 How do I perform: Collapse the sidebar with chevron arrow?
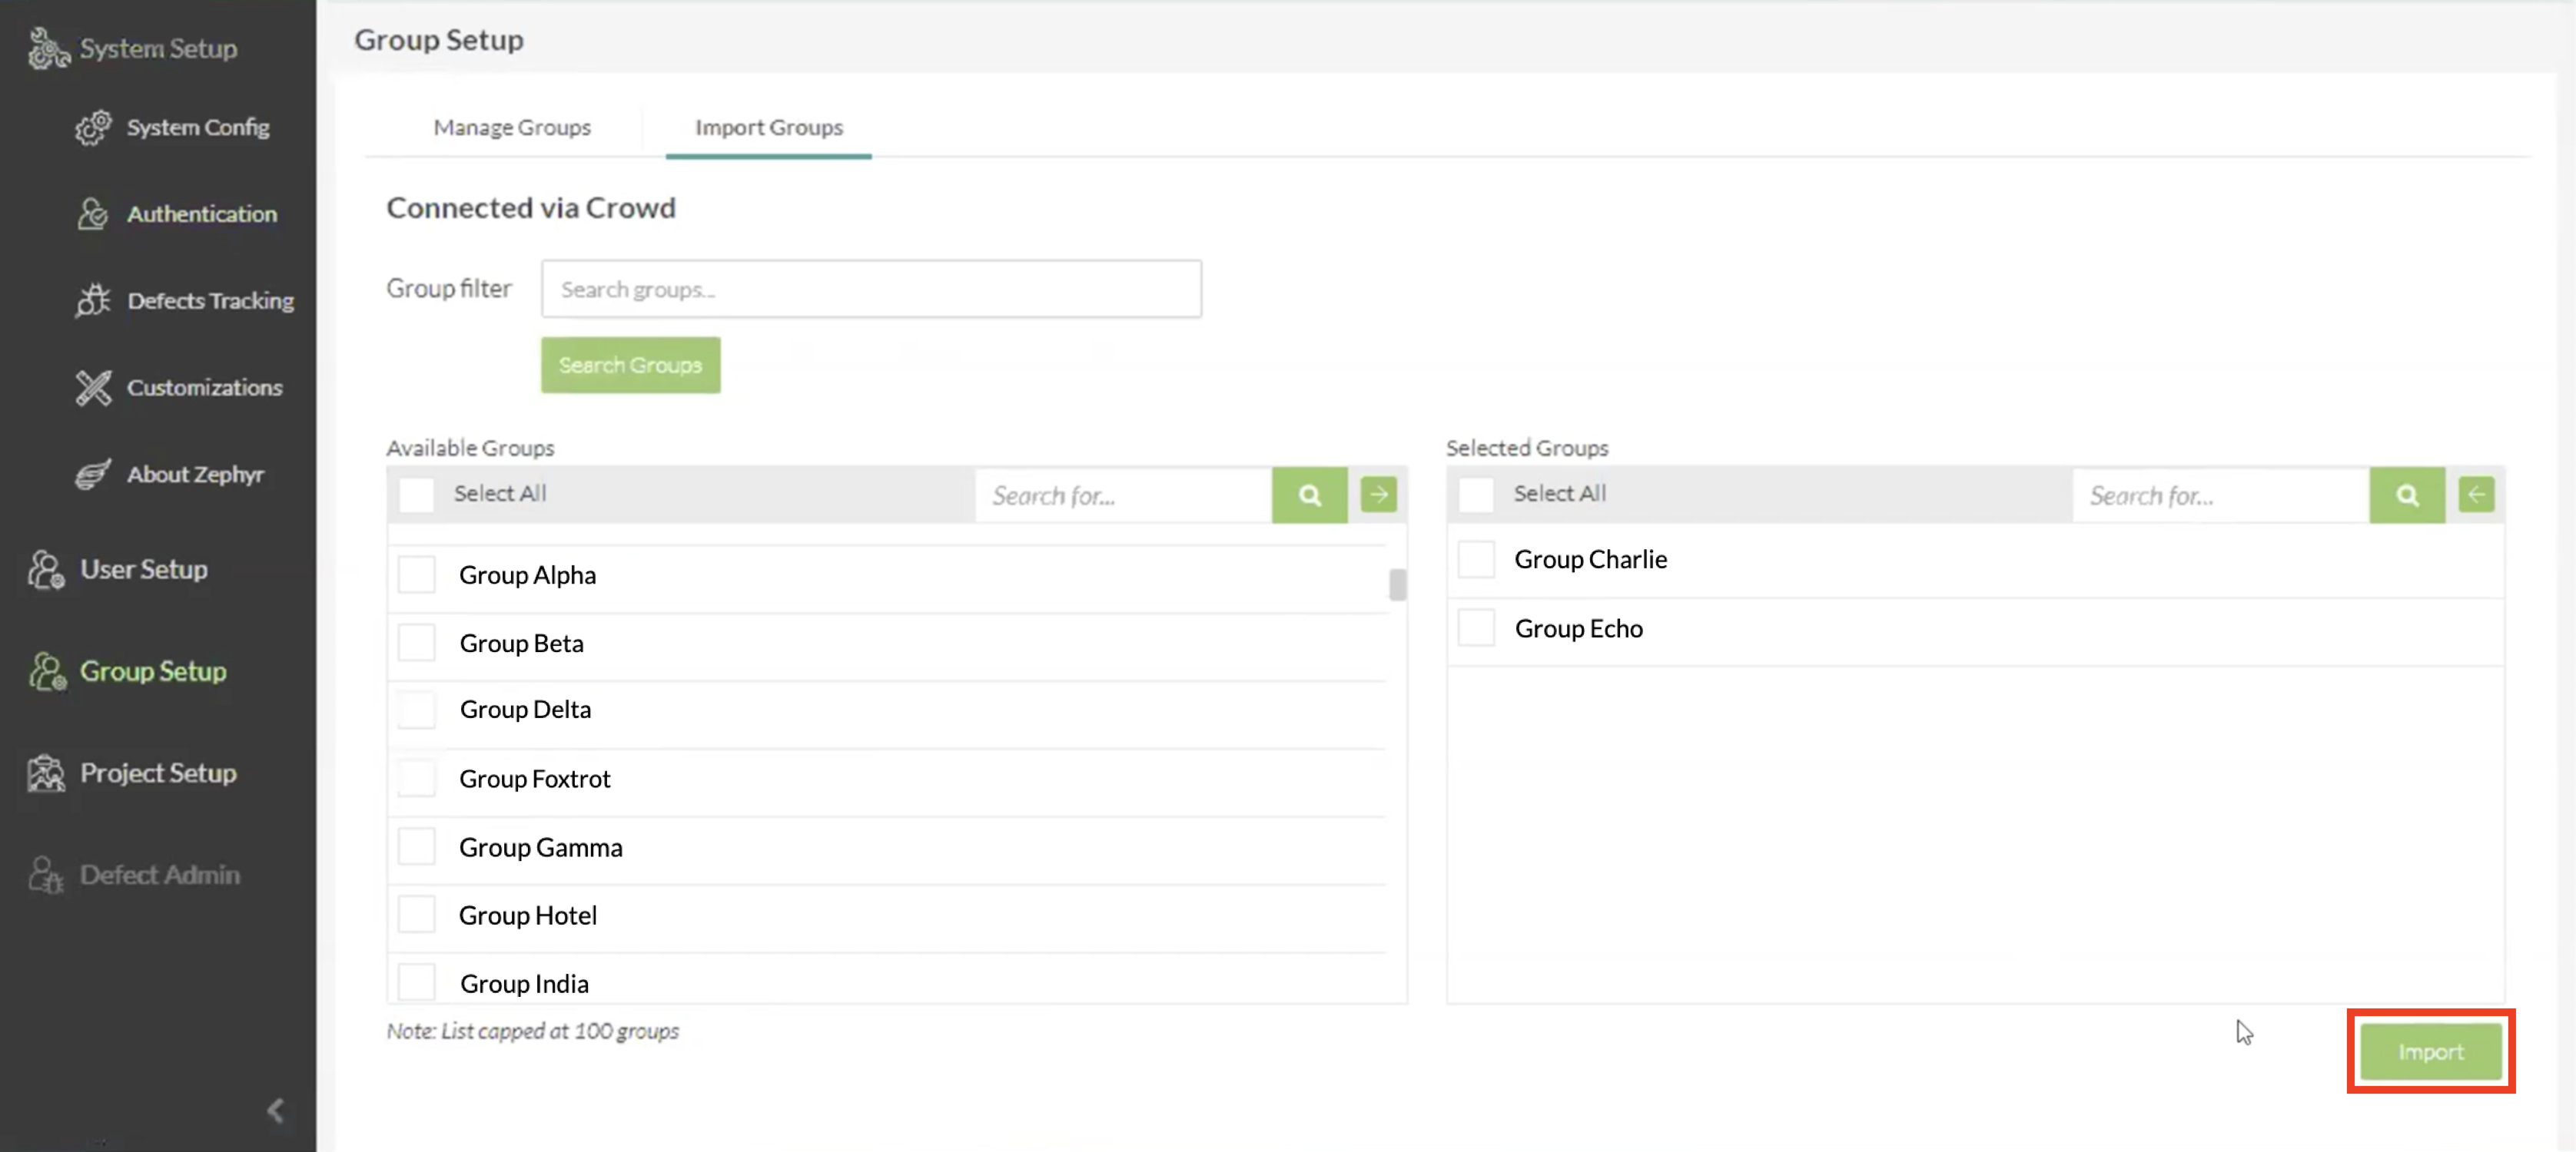[275, 1110]
